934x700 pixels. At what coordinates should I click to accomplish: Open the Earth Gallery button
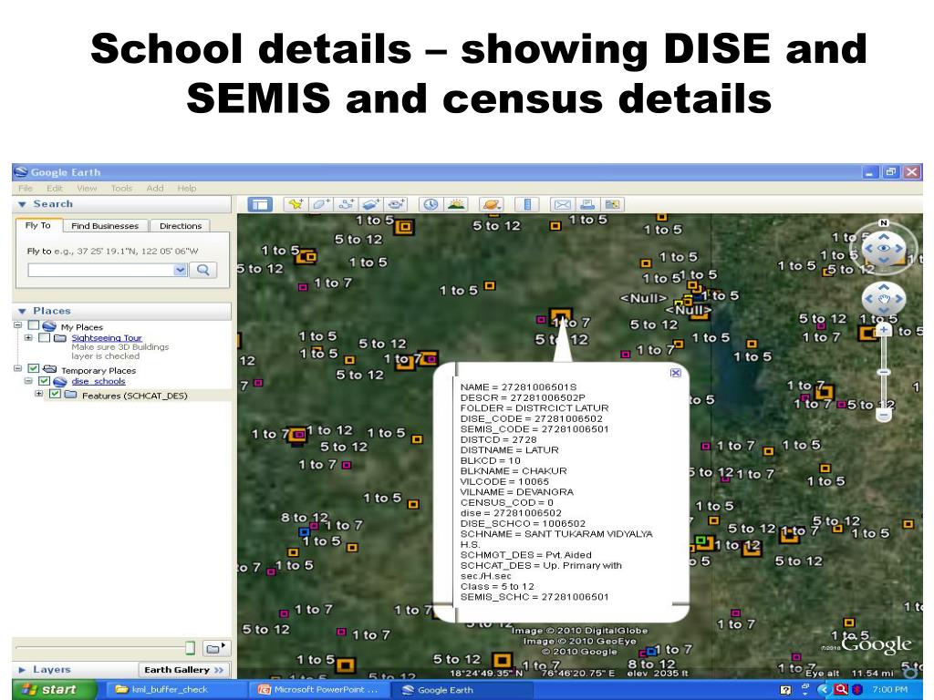183,670
